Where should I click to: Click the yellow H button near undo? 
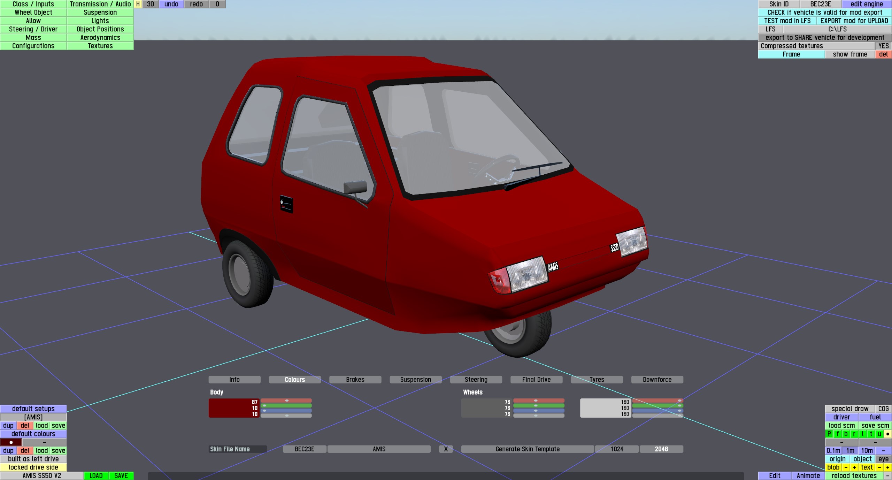pos(138,4)
